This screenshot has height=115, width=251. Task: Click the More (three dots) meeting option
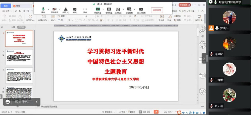click(85, 10)
